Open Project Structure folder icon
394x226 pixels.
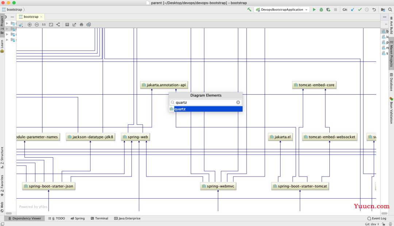coord(383,9)
